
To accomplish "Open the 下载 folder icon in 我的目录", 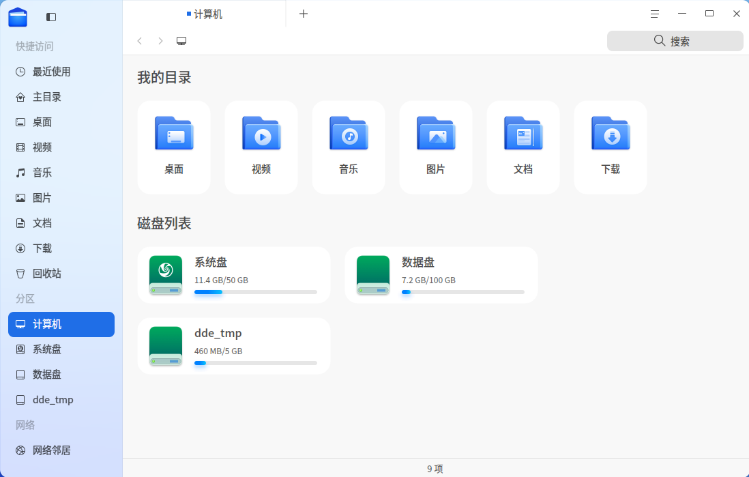I will coord(611,133).
